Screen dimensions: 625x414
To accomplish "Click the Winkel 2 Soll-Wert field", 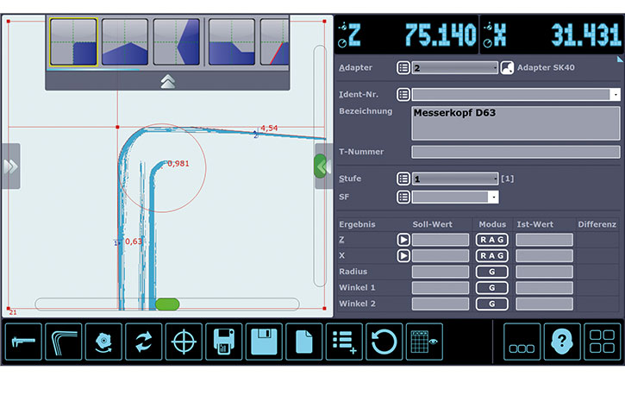I will click(x=440, y=304).
